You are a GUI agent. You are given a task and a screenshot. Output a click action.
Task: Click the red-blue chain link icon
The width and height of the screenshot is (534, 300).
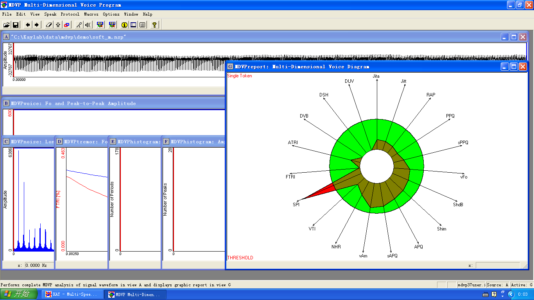pos(67,25)
